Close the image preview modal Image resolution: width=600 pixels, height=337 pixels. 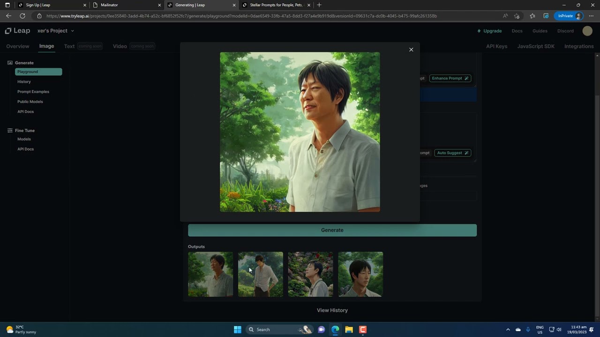pyautogui.click(x=411, y=50)
